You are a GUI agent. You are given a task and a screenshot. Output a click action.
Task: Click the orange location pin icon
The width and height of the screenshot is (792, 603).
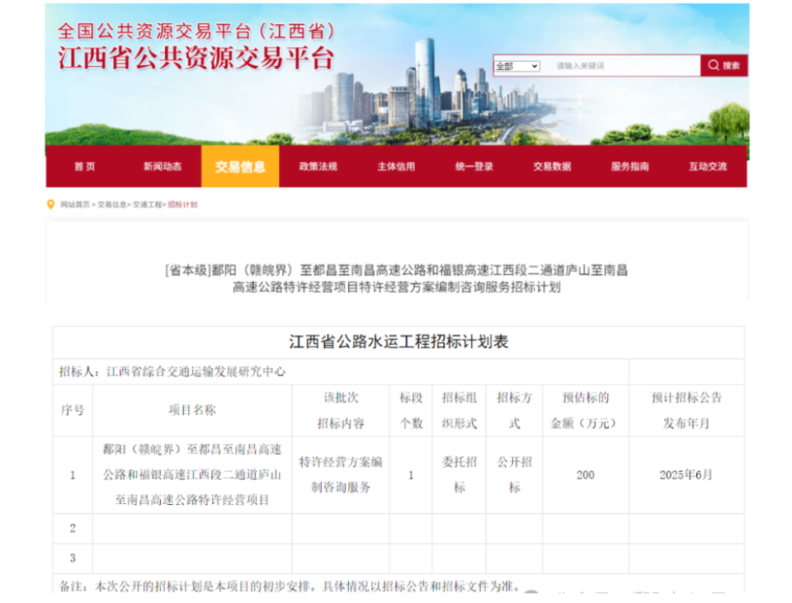pyautogui.click(x=50, y=205)
